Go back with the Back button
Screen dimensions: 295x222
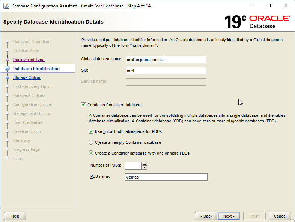click(x=206, y=216)
